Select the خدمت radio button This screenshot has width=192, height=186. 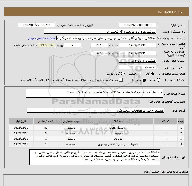[x=140, y=74]
